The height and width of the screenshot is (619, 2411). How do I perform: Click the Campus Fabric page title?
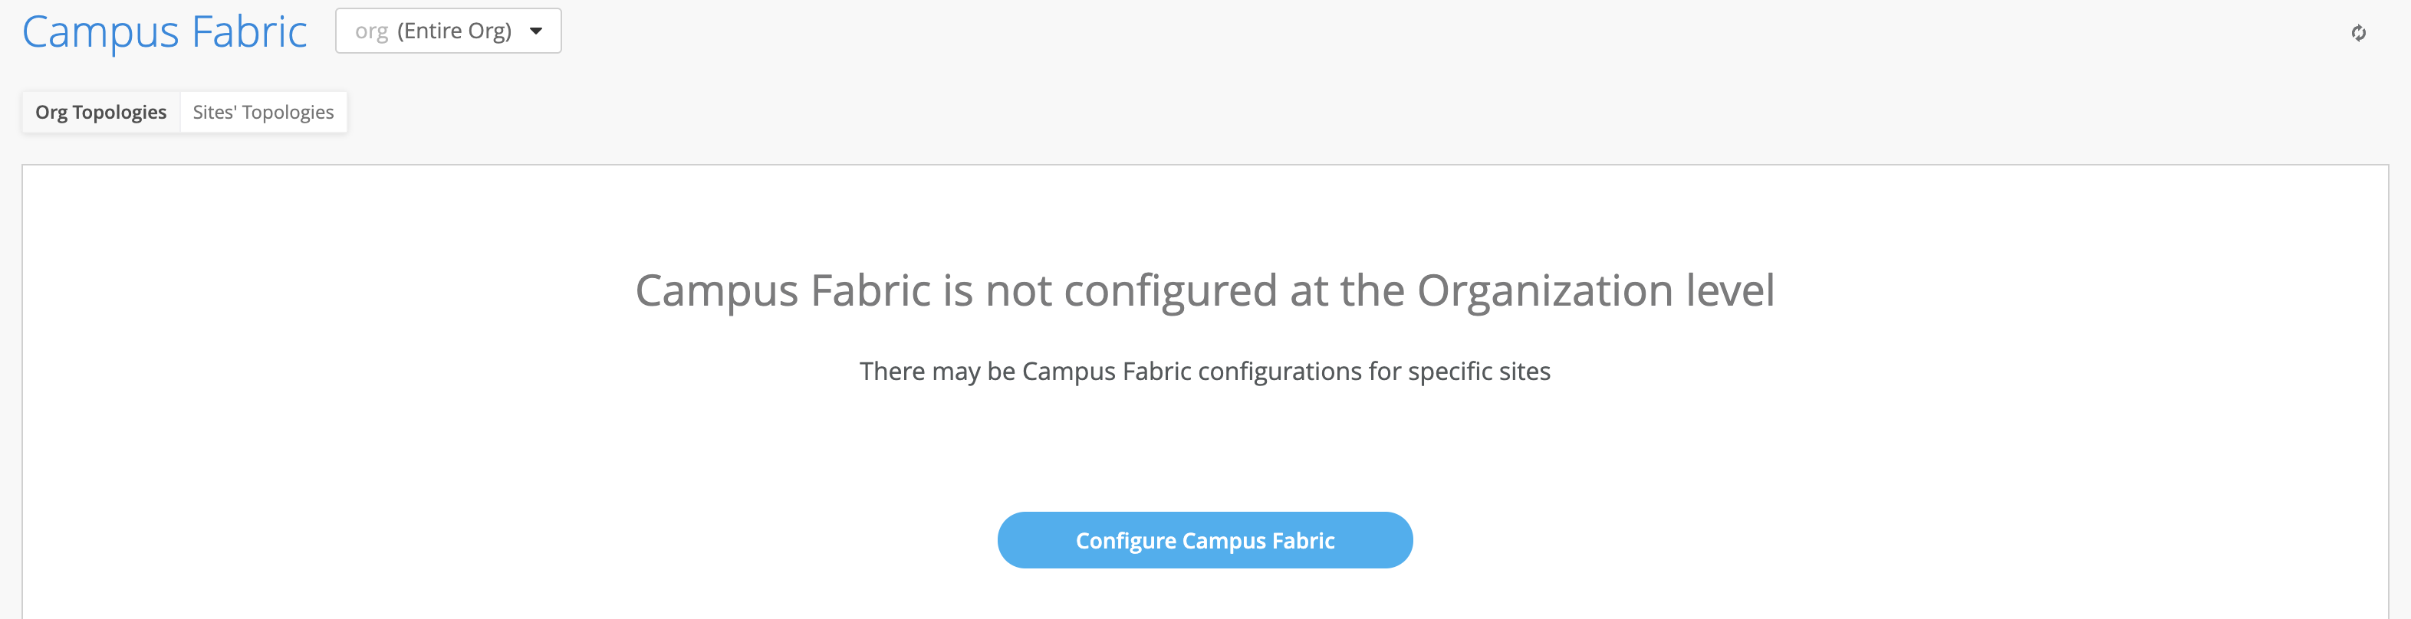[x=165, y=31]
